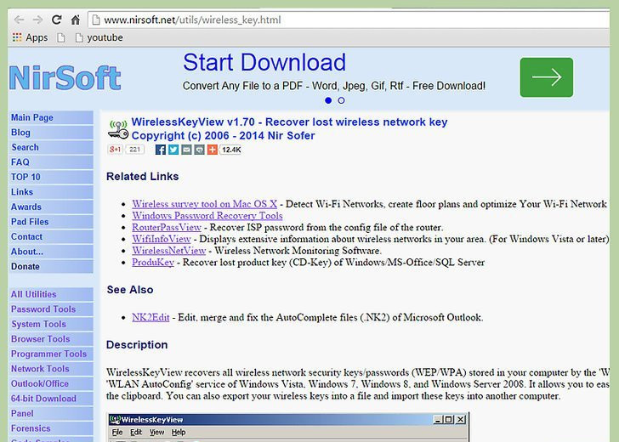
Task: Open Forensics in the sidebar
Action: click(51, 428)
